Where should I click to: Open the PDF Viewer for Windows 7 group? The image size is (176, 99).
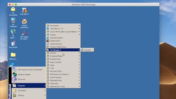click(63, 74)
